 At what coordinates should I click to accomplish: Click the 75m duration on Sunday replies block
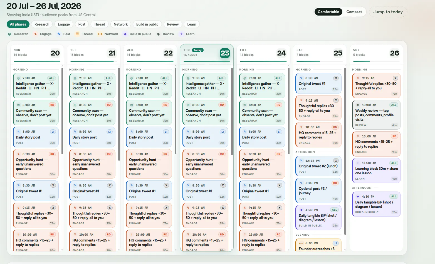(x=394, y=94)
